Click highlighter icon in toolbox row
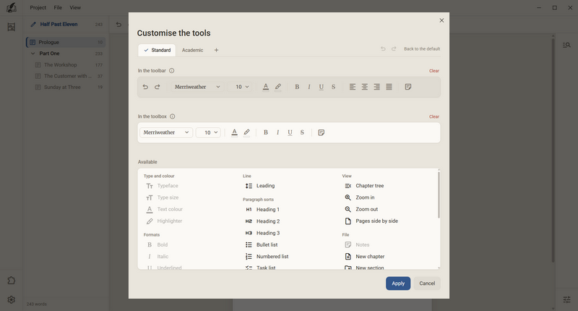578x311 pixels. tap(246, 132)
